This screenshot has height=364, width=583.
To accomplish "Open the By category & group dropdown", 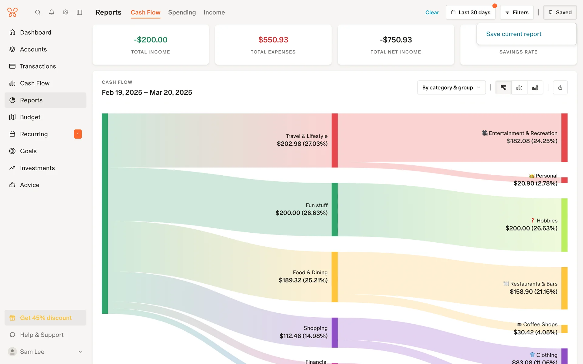I will click(x=451, y=88).
